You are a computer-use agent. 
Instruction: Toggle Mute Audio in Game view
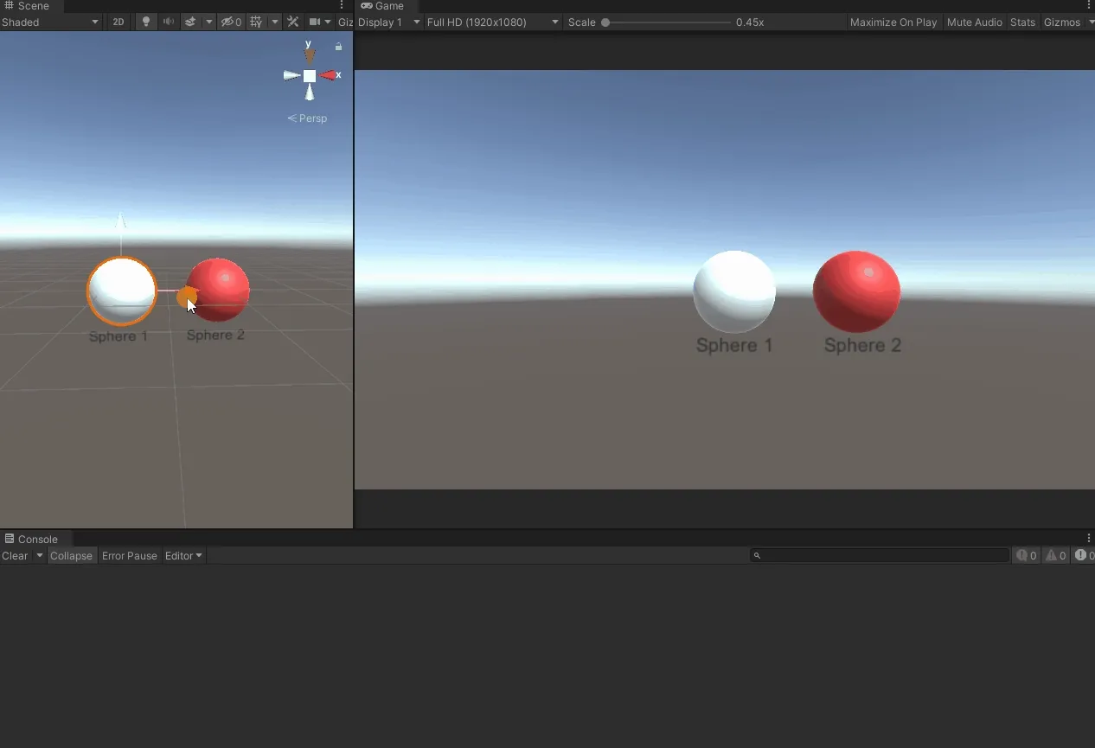[975, 22]
